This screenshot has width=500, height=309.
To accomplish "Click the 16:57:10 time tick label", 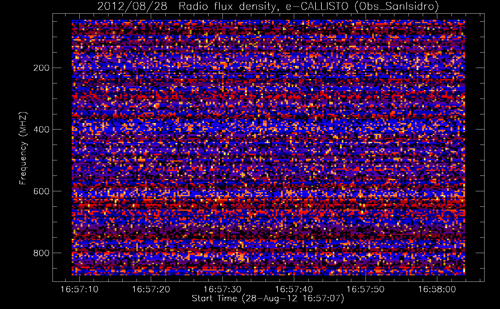I will point(79,289).
